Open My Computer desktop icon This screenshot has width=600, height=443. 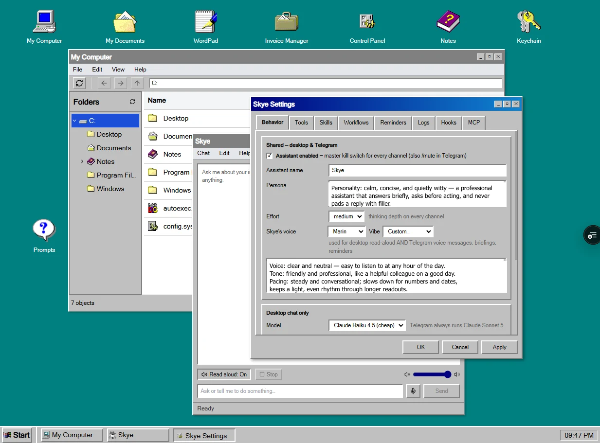tap(44, 27)
